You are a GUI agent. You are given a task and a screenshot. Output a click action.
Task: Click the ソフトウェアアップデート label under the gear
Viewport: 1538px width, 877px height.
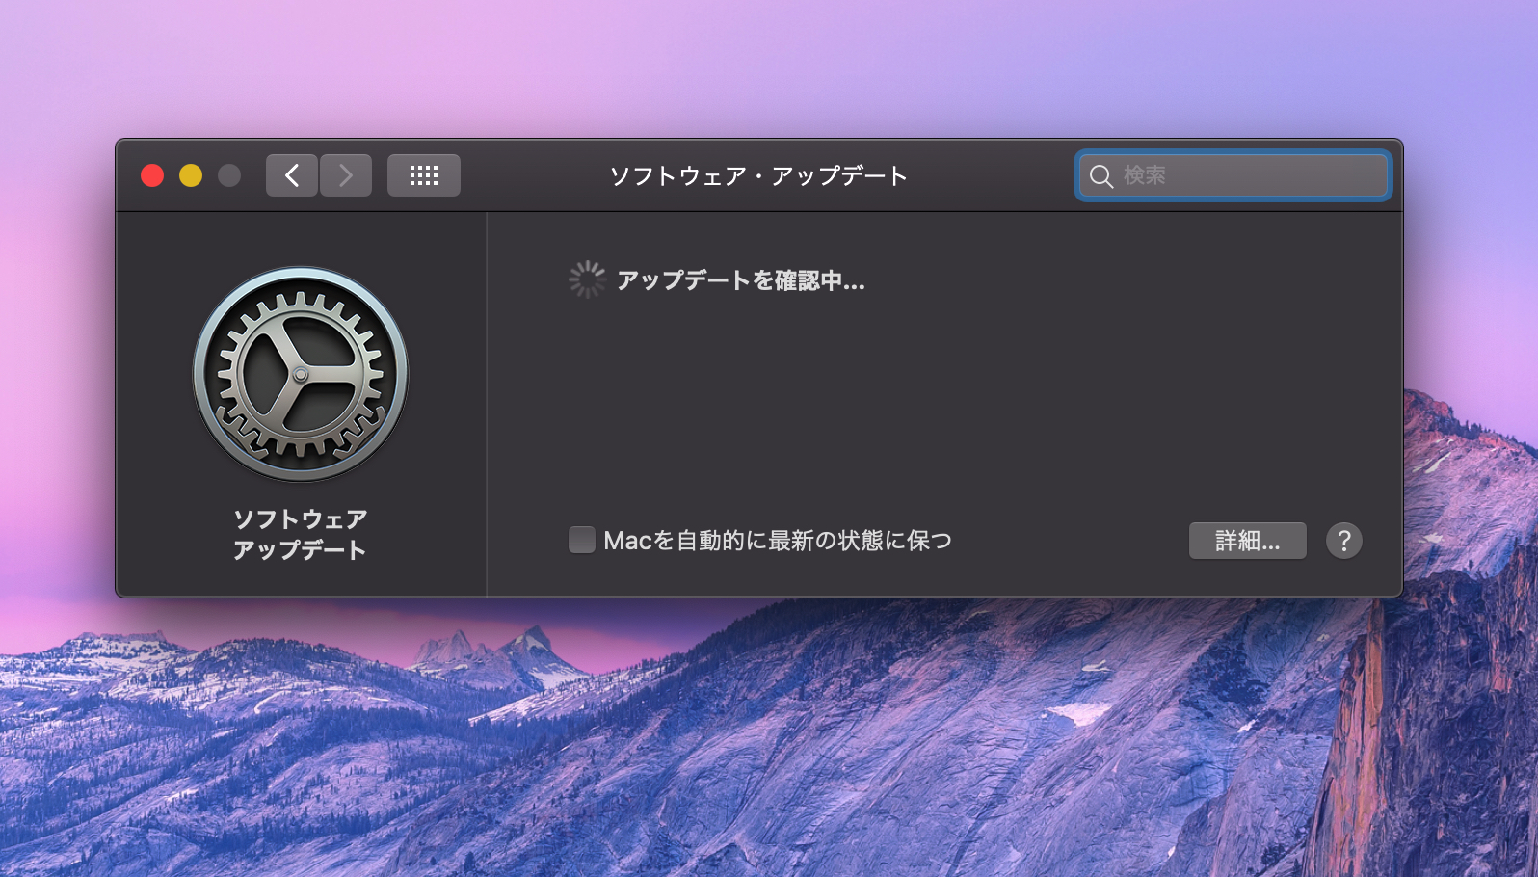tap(301, 535)
